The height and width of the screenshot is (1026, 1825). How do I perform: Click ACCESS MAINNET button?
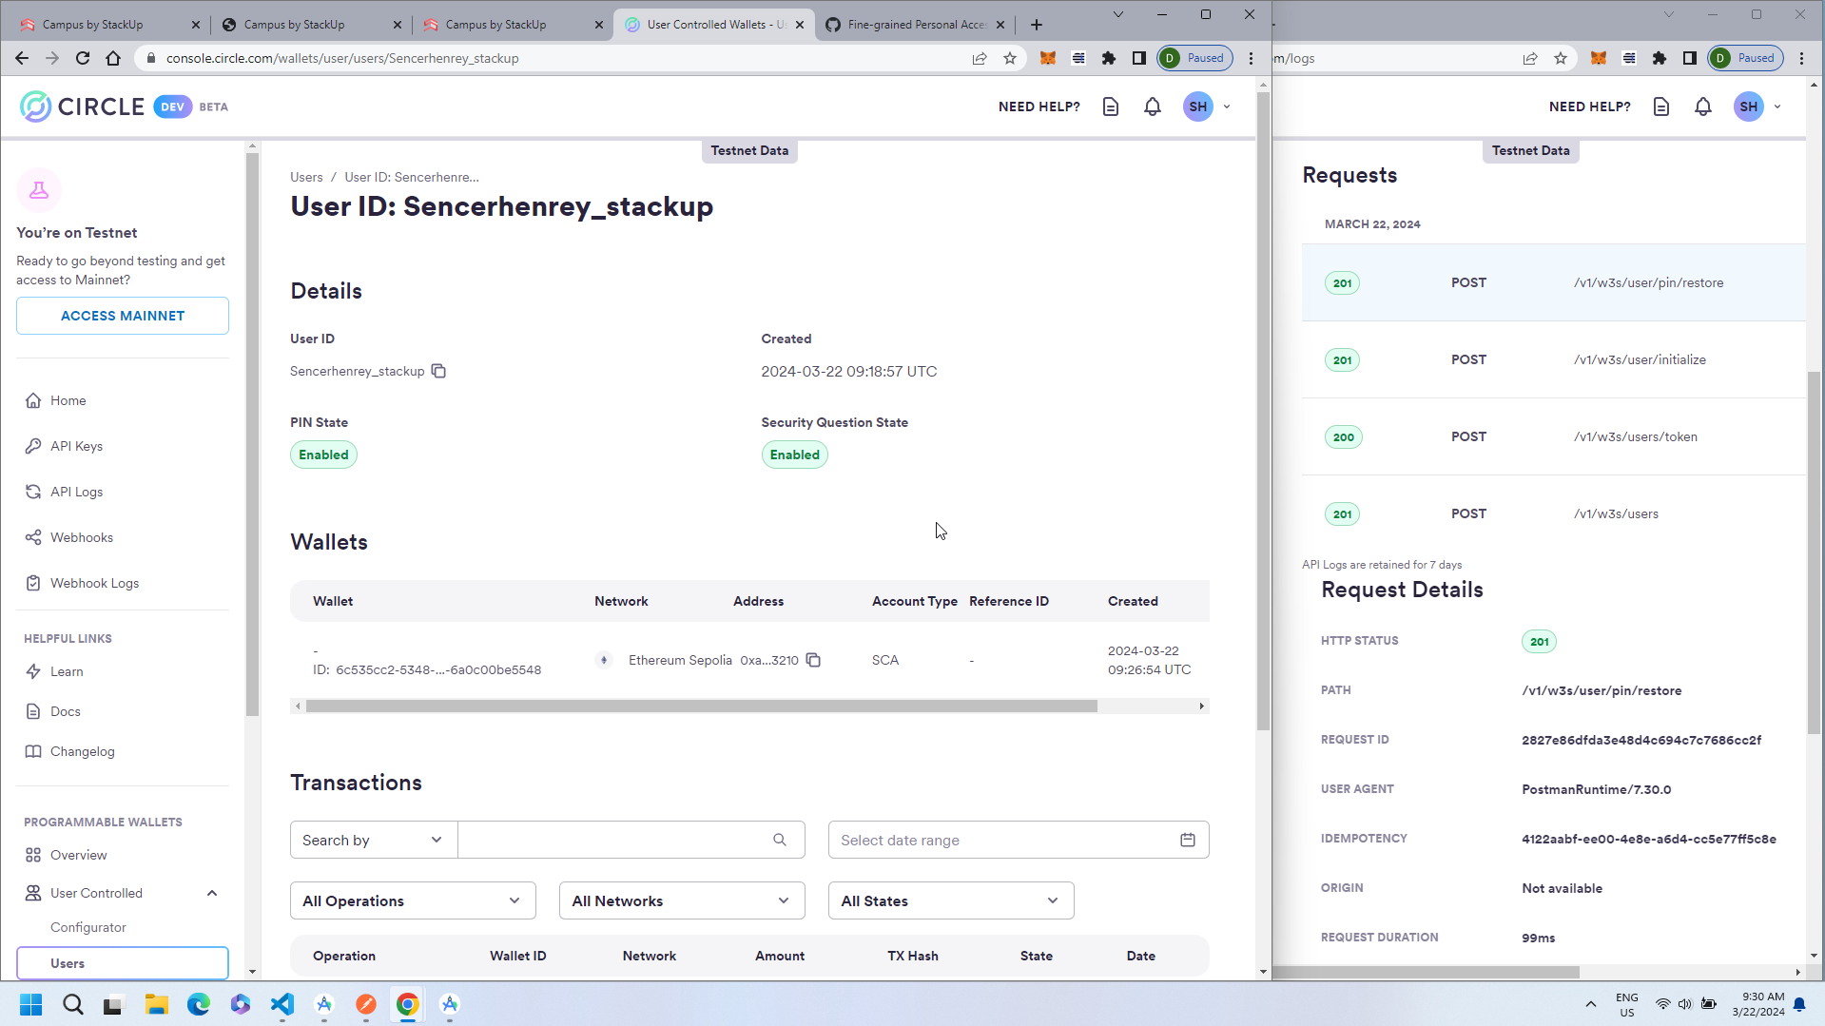[x=123, y=316]
